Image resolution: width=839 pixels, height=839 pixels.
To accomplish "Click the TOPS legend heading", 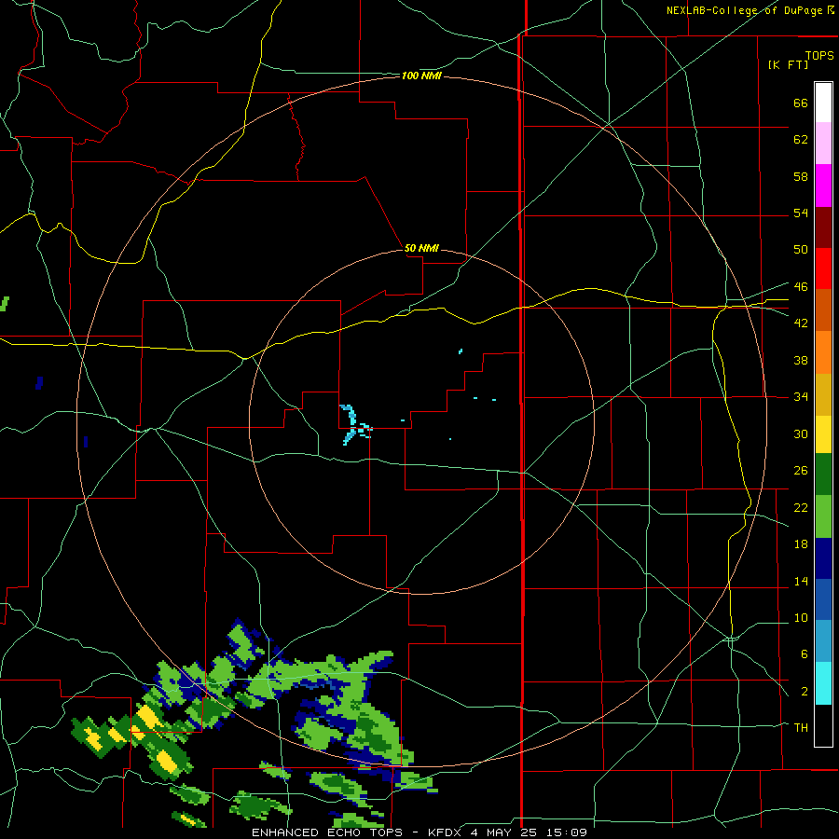I will point(819,55).
